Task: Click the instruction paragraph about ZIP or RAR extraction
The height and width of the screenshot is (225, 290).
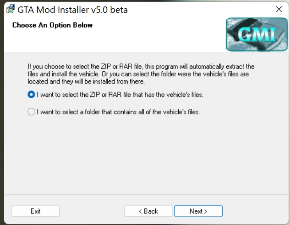Action: pos(141,74)
